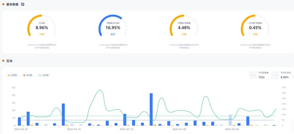Click the tallest blue bar in the chart
This screenshot has height=134, width=294.
pyautogui.click(x=151, y=110)
